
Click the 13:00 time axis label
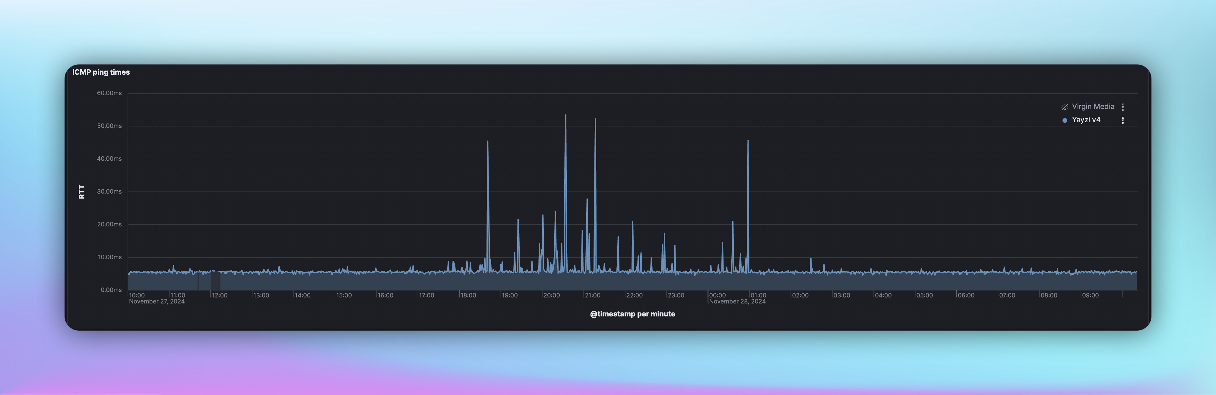[261, 296]
